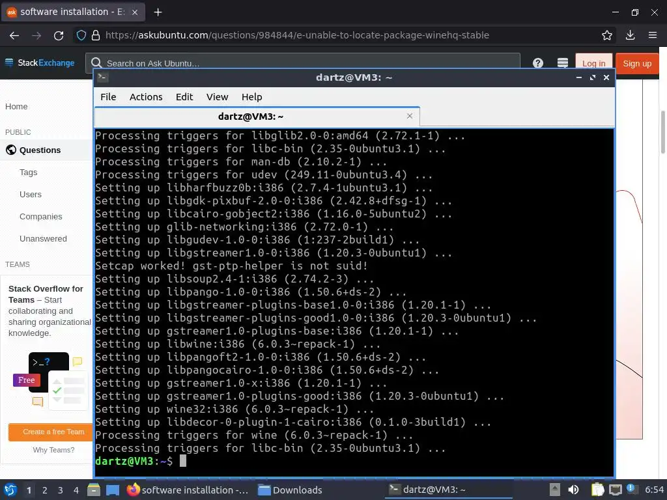Maximize the terminal window
Image resolution: width=667 pixels, height=500 pixels.
pyautogui.click(x=593, y=77)
